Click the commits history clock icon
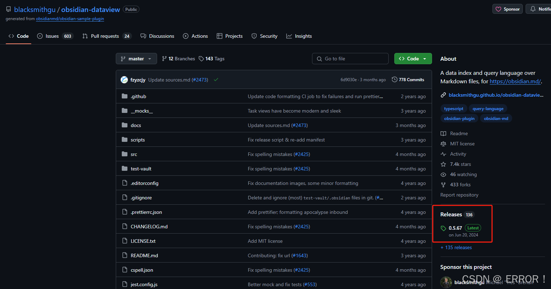 [394, 80]
